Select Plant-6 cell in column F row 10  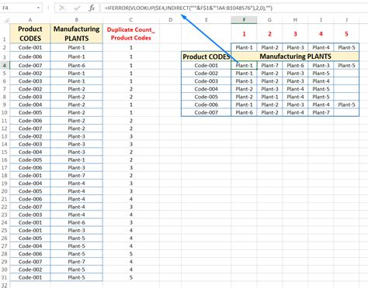(244, 112)
